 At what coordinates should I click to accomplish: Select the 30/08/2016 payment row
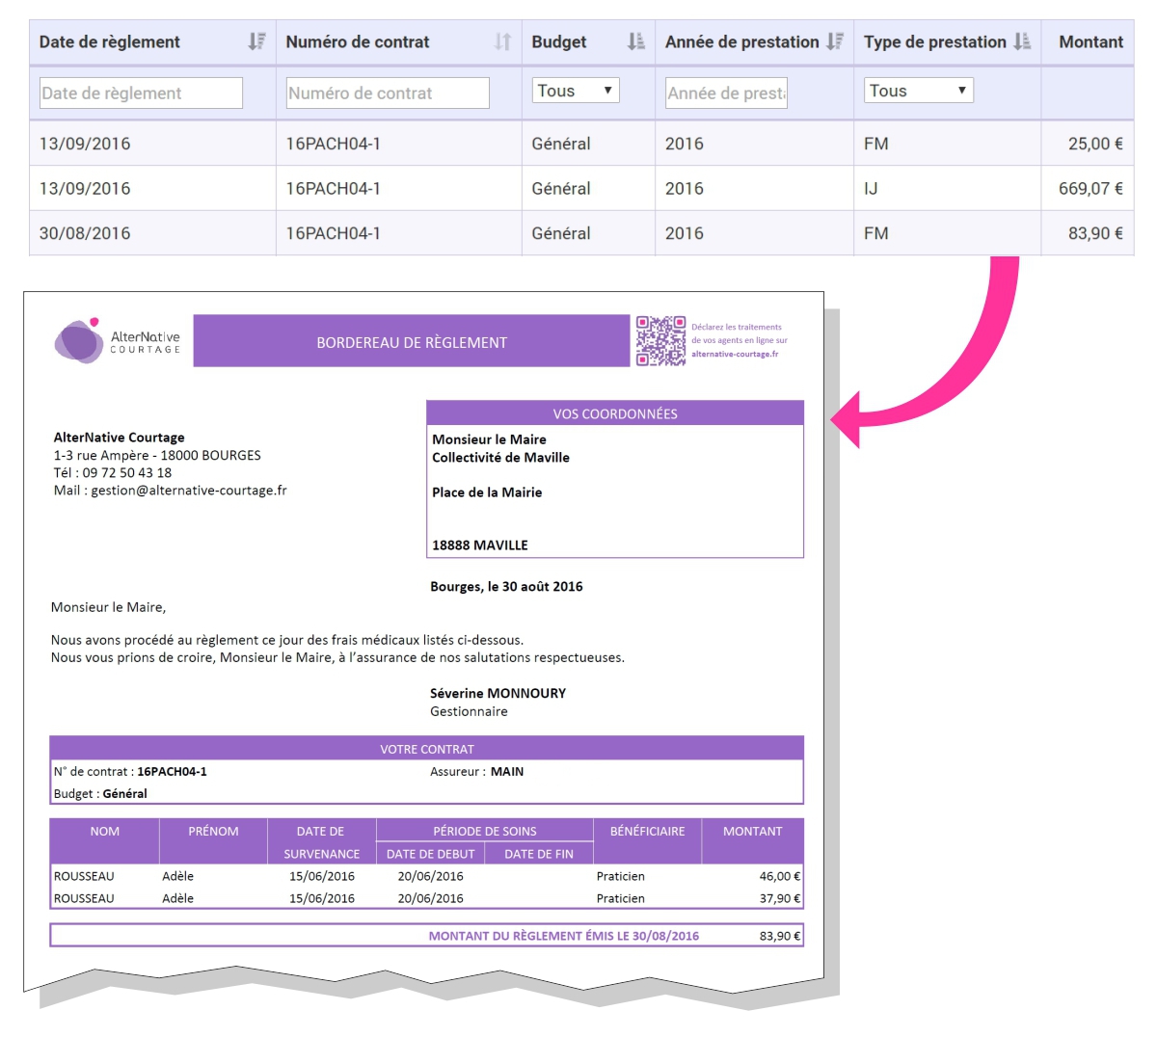coord(580,233)
